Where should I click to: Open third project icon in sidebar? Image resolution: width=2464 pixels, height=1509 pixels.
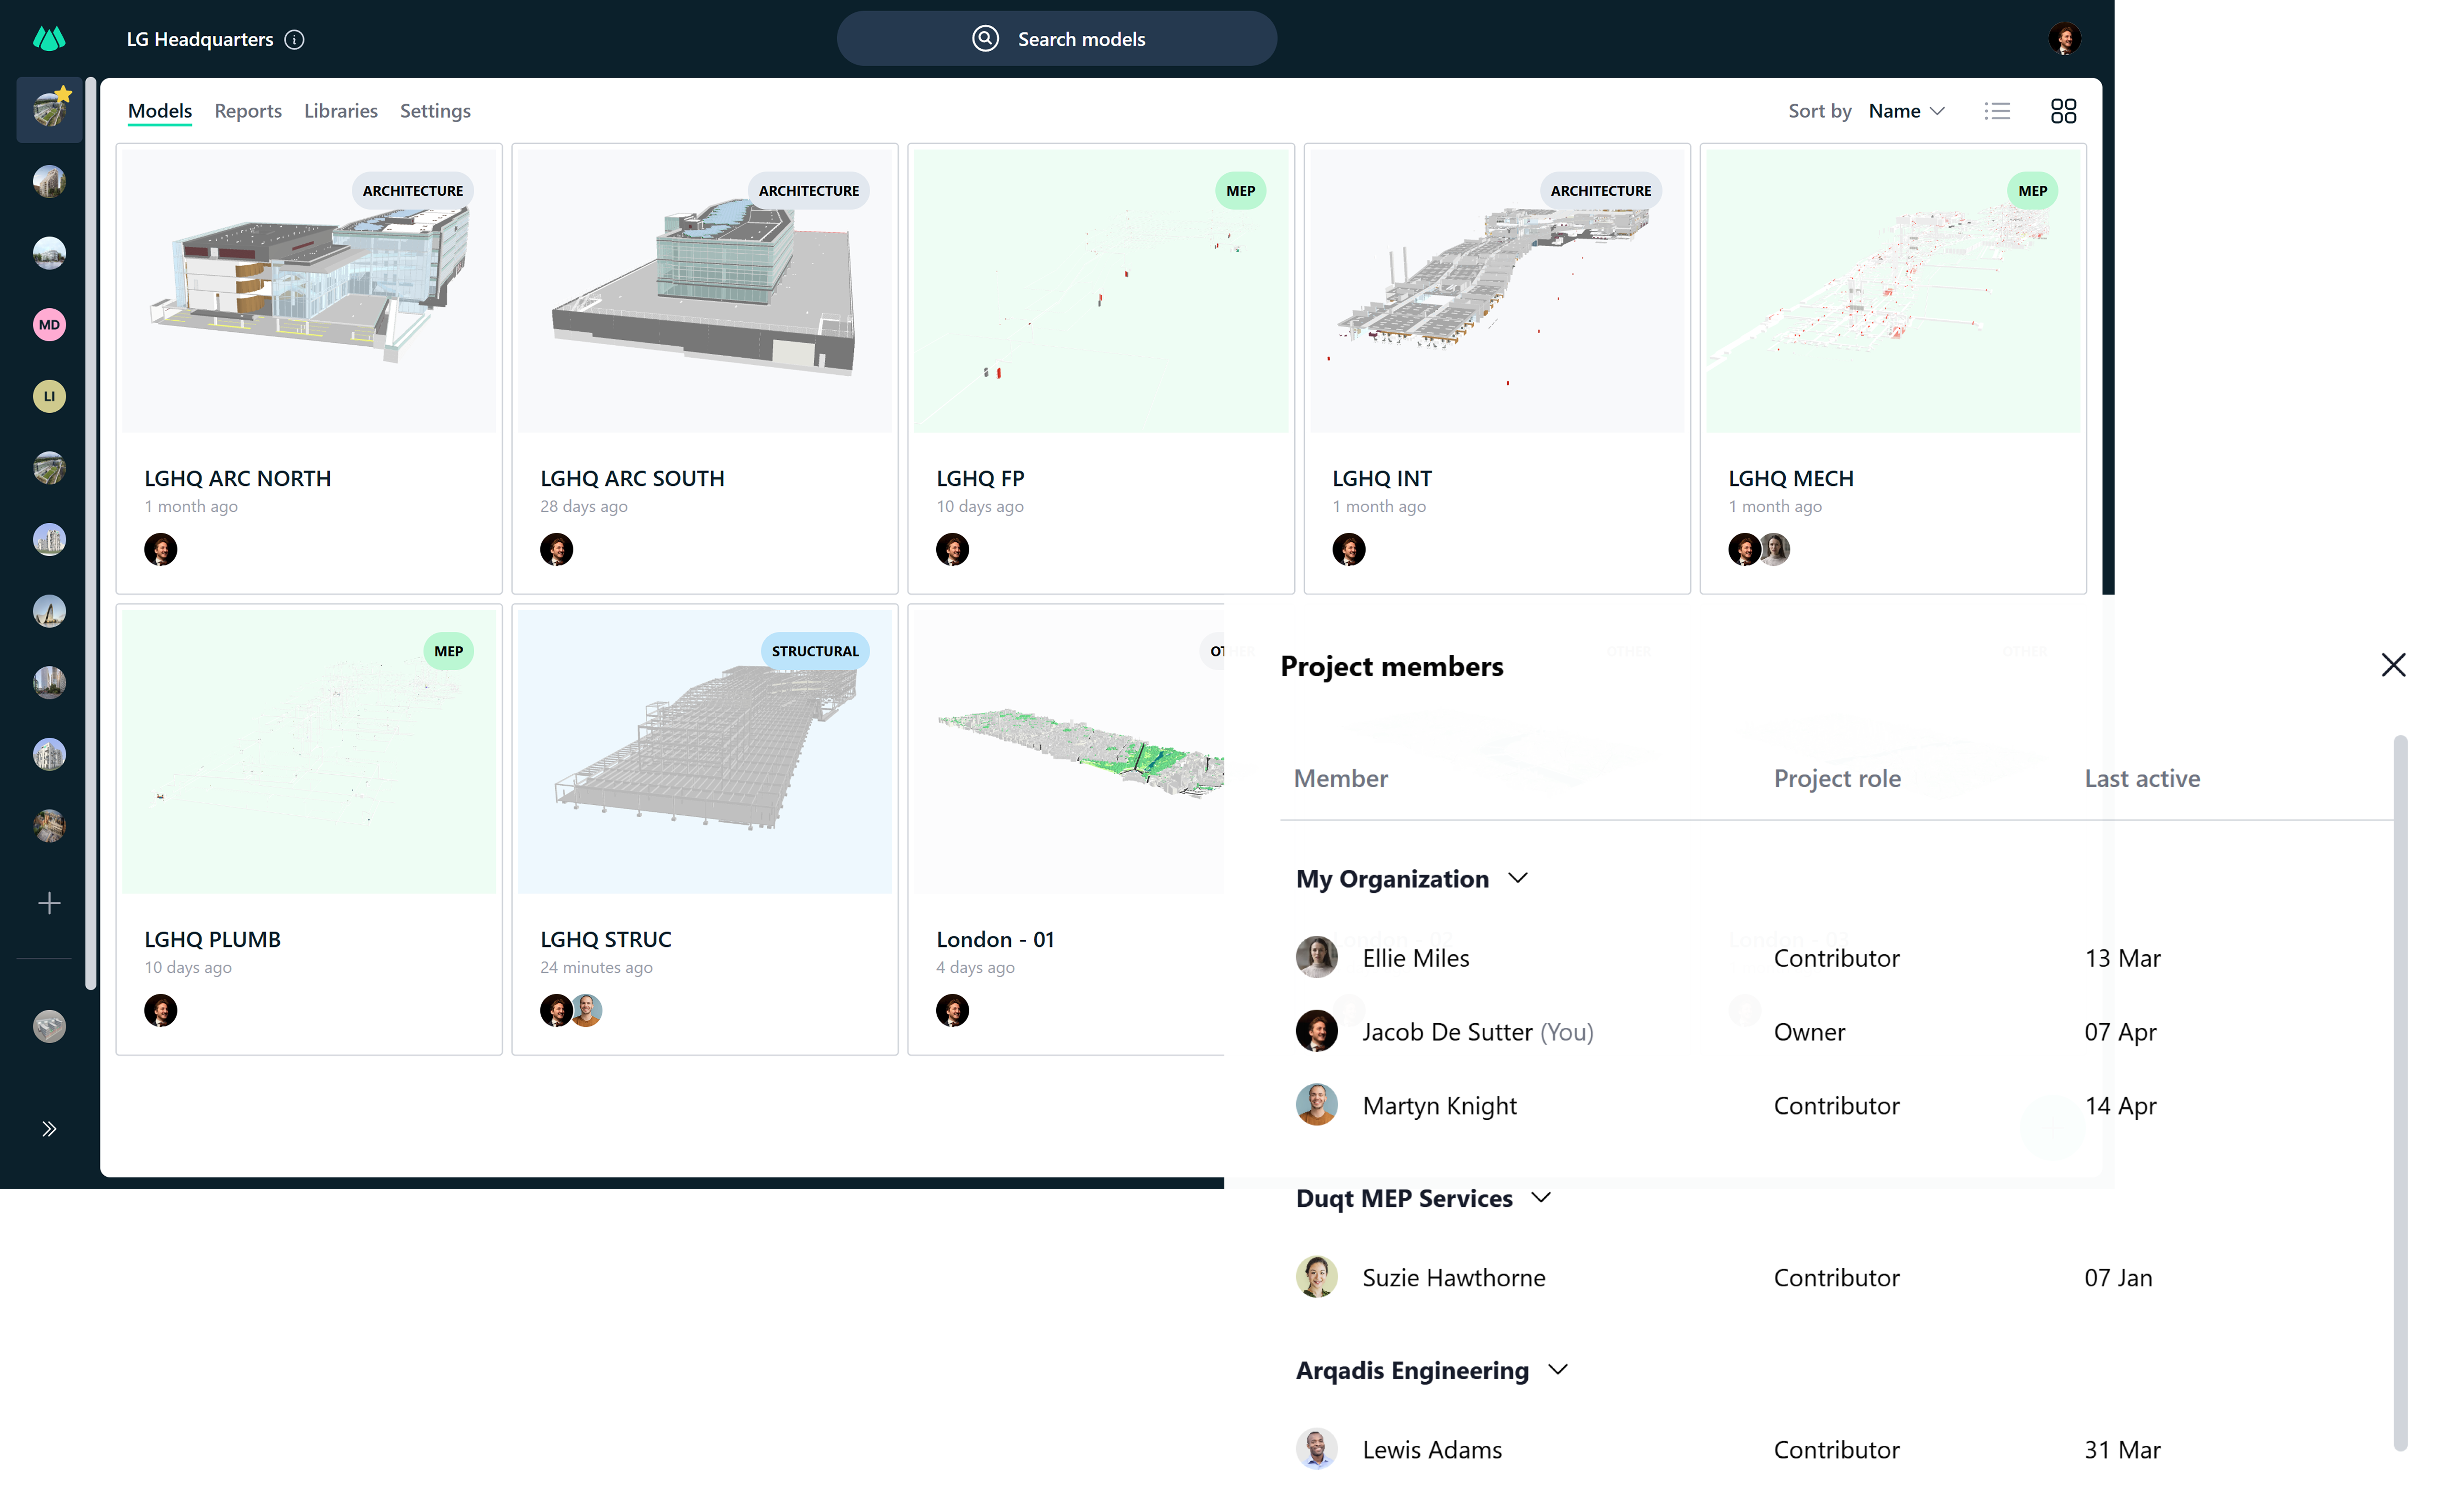click(x=49, y=253)
